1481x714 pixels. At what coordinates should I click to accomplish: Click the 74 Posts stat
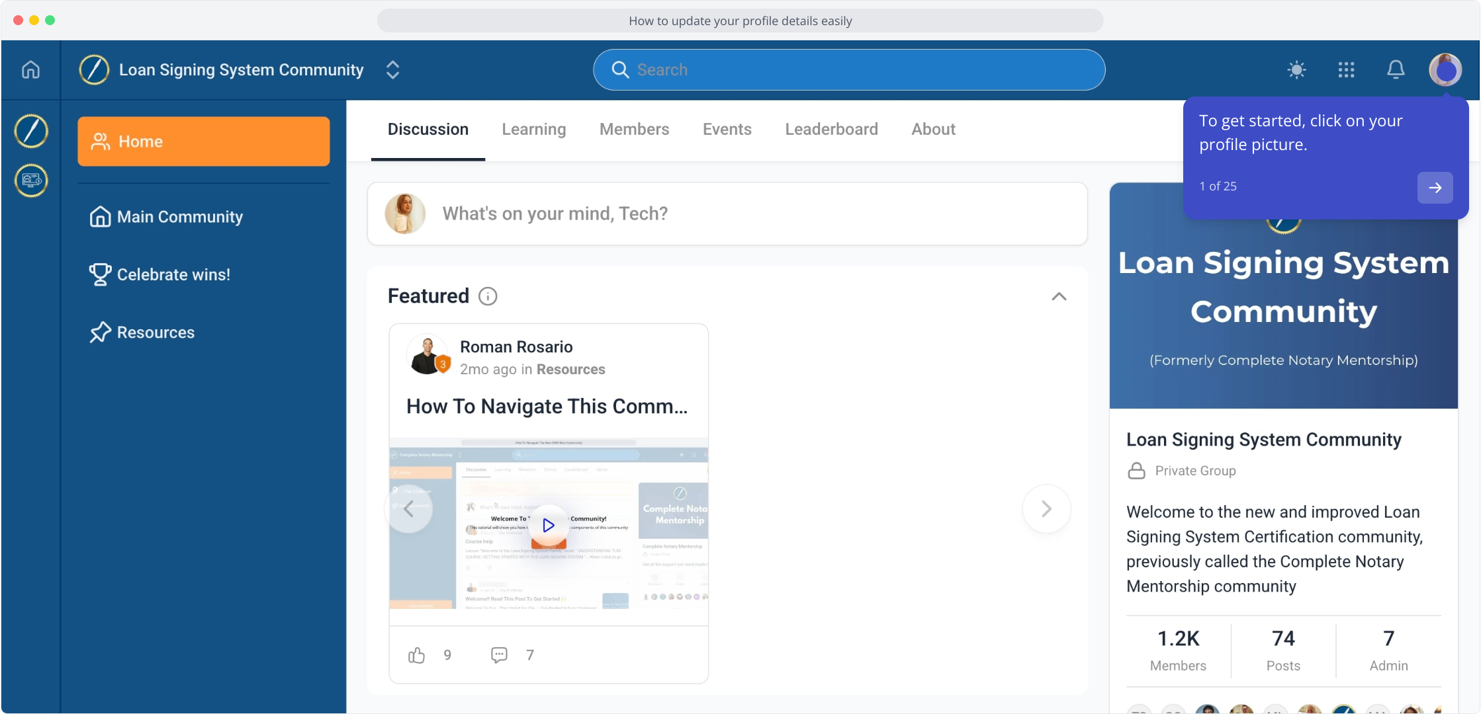click(1283, 651)
